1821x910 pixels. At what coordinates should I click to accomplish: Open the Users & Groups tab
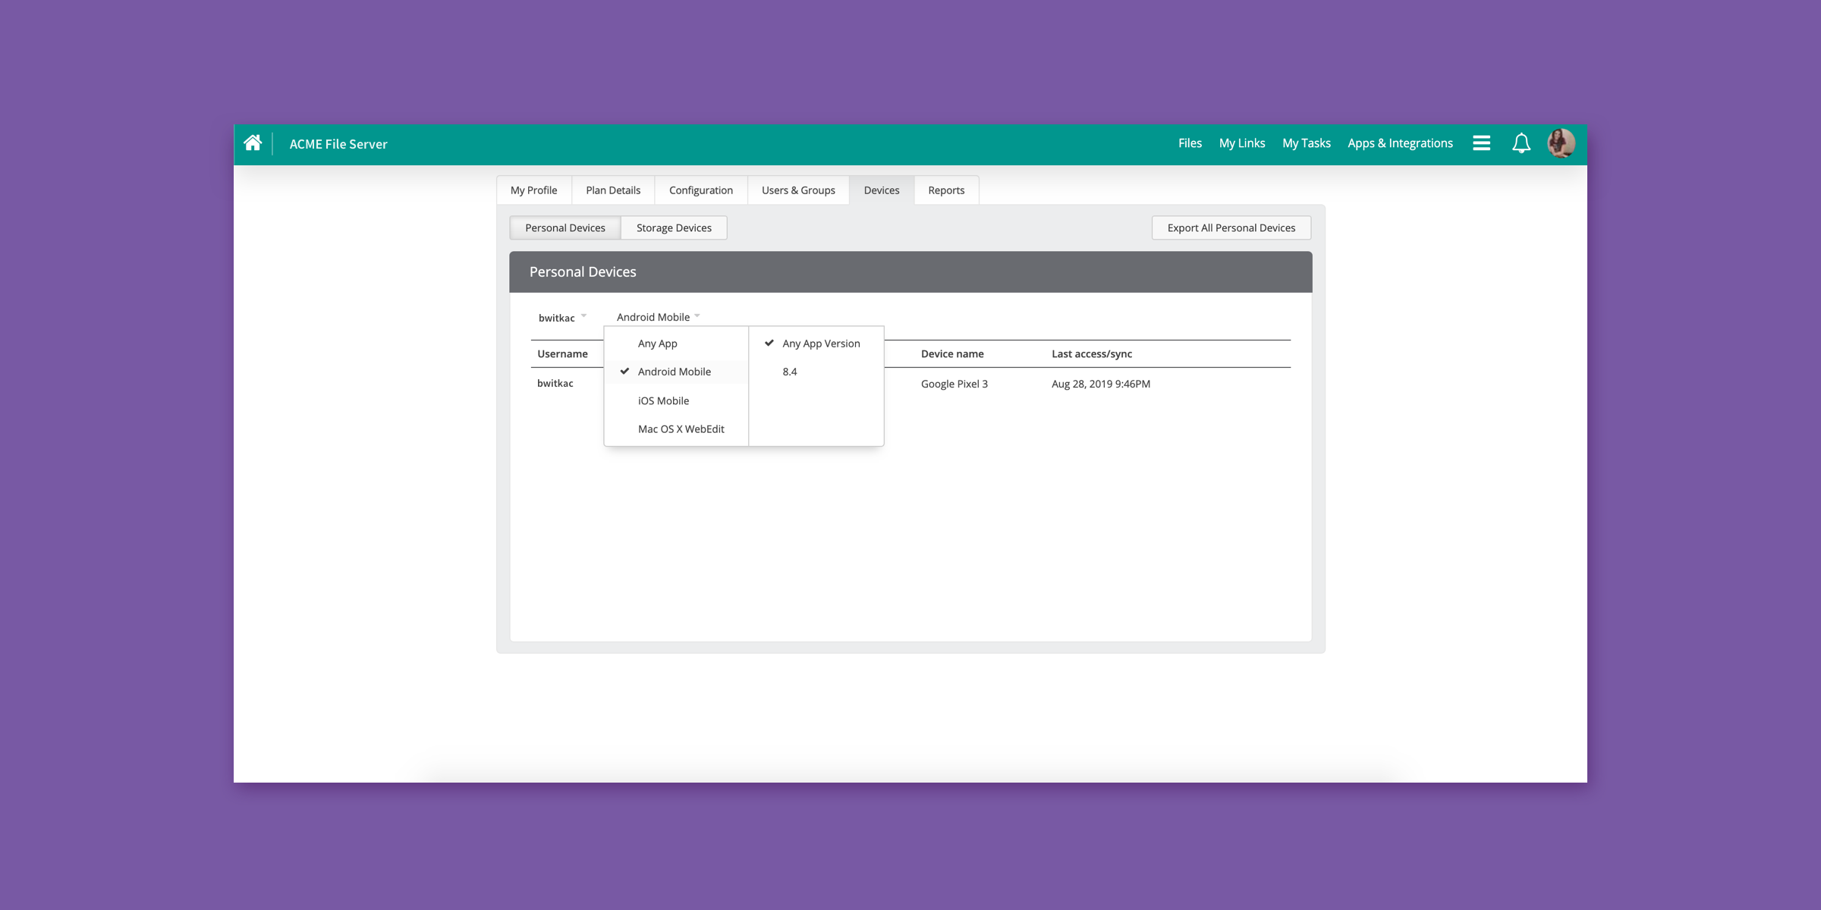(x=798, y=190)
